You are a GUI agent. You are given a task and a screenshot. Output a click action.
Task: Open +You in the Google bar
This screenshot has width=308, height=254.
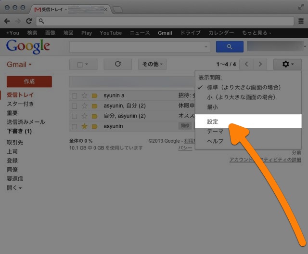[x=13, y=33]
